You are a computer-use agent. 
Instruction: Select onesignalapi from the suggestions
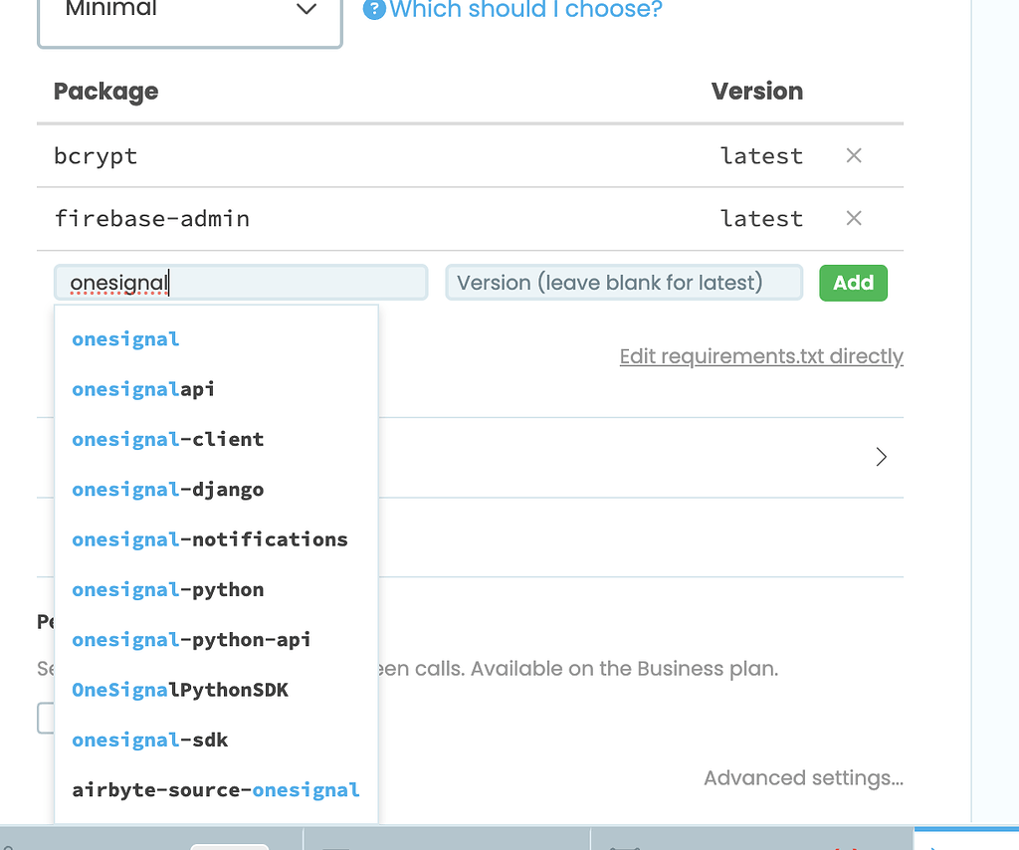142,389
